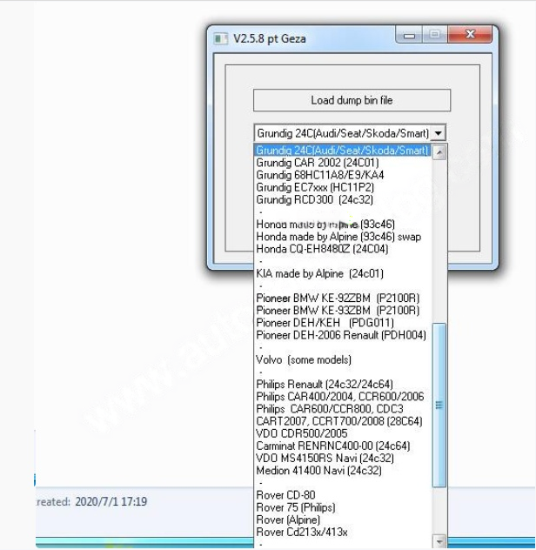This screenshot has height=550, width=536.
Task: Pick Pioneer DEH-2006 Renault (PDH004)
Action: point(341,335)
